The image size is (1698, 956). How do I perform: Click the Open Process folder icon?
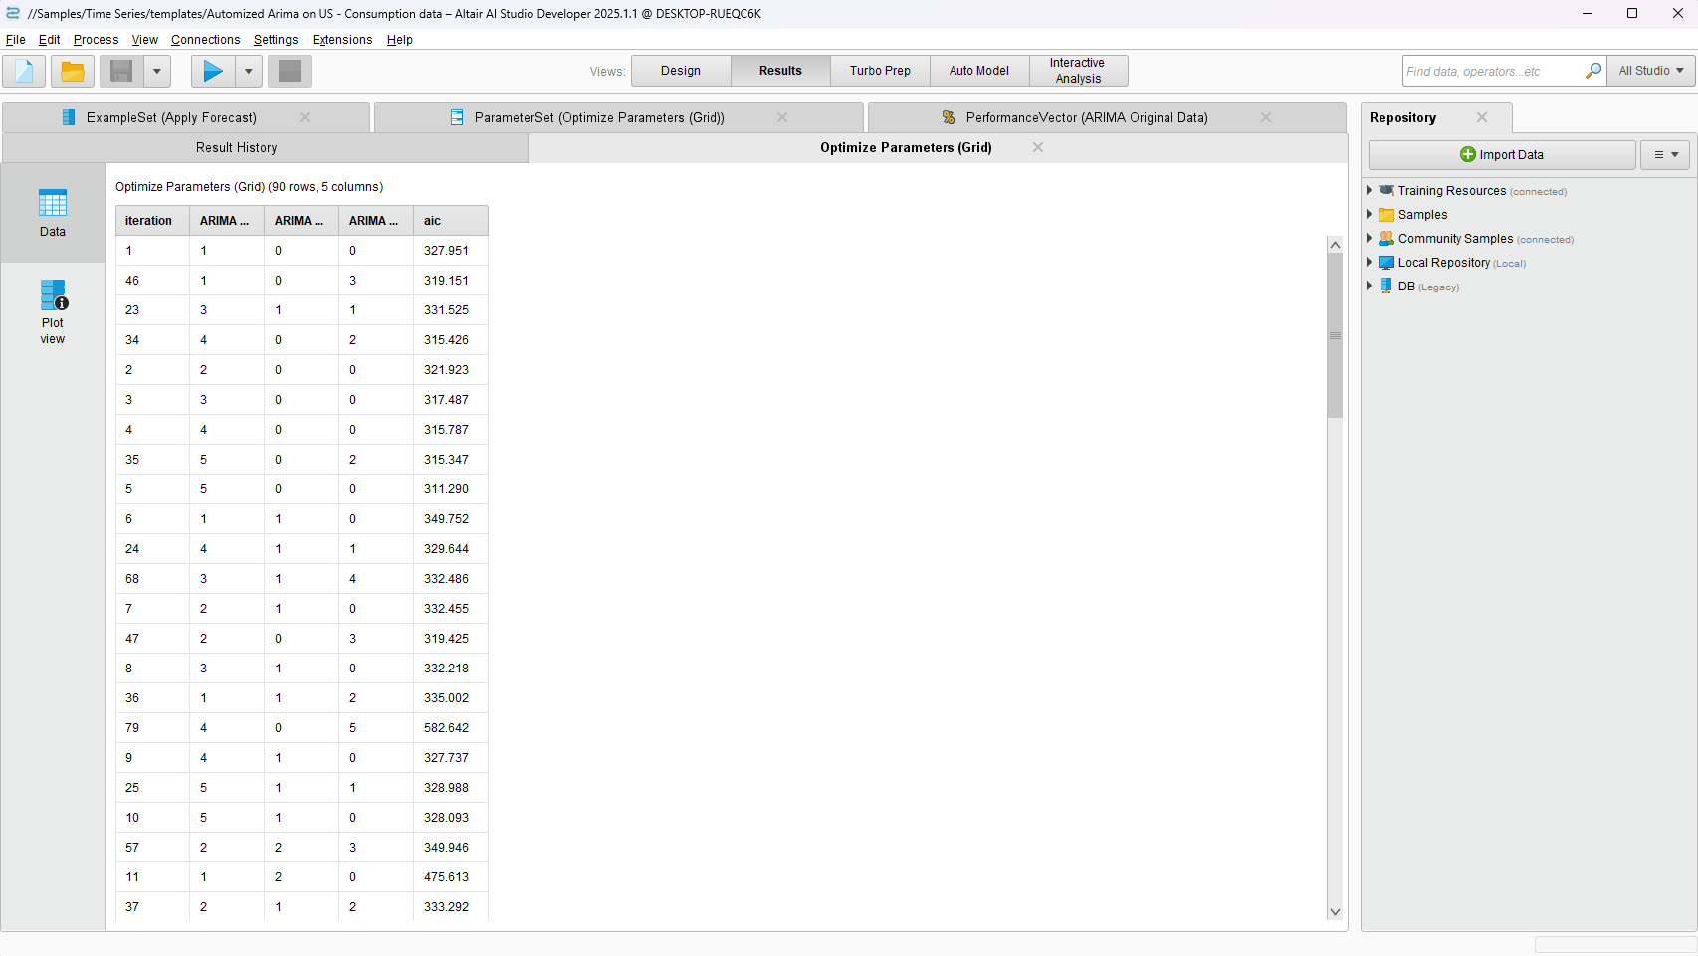73,71
